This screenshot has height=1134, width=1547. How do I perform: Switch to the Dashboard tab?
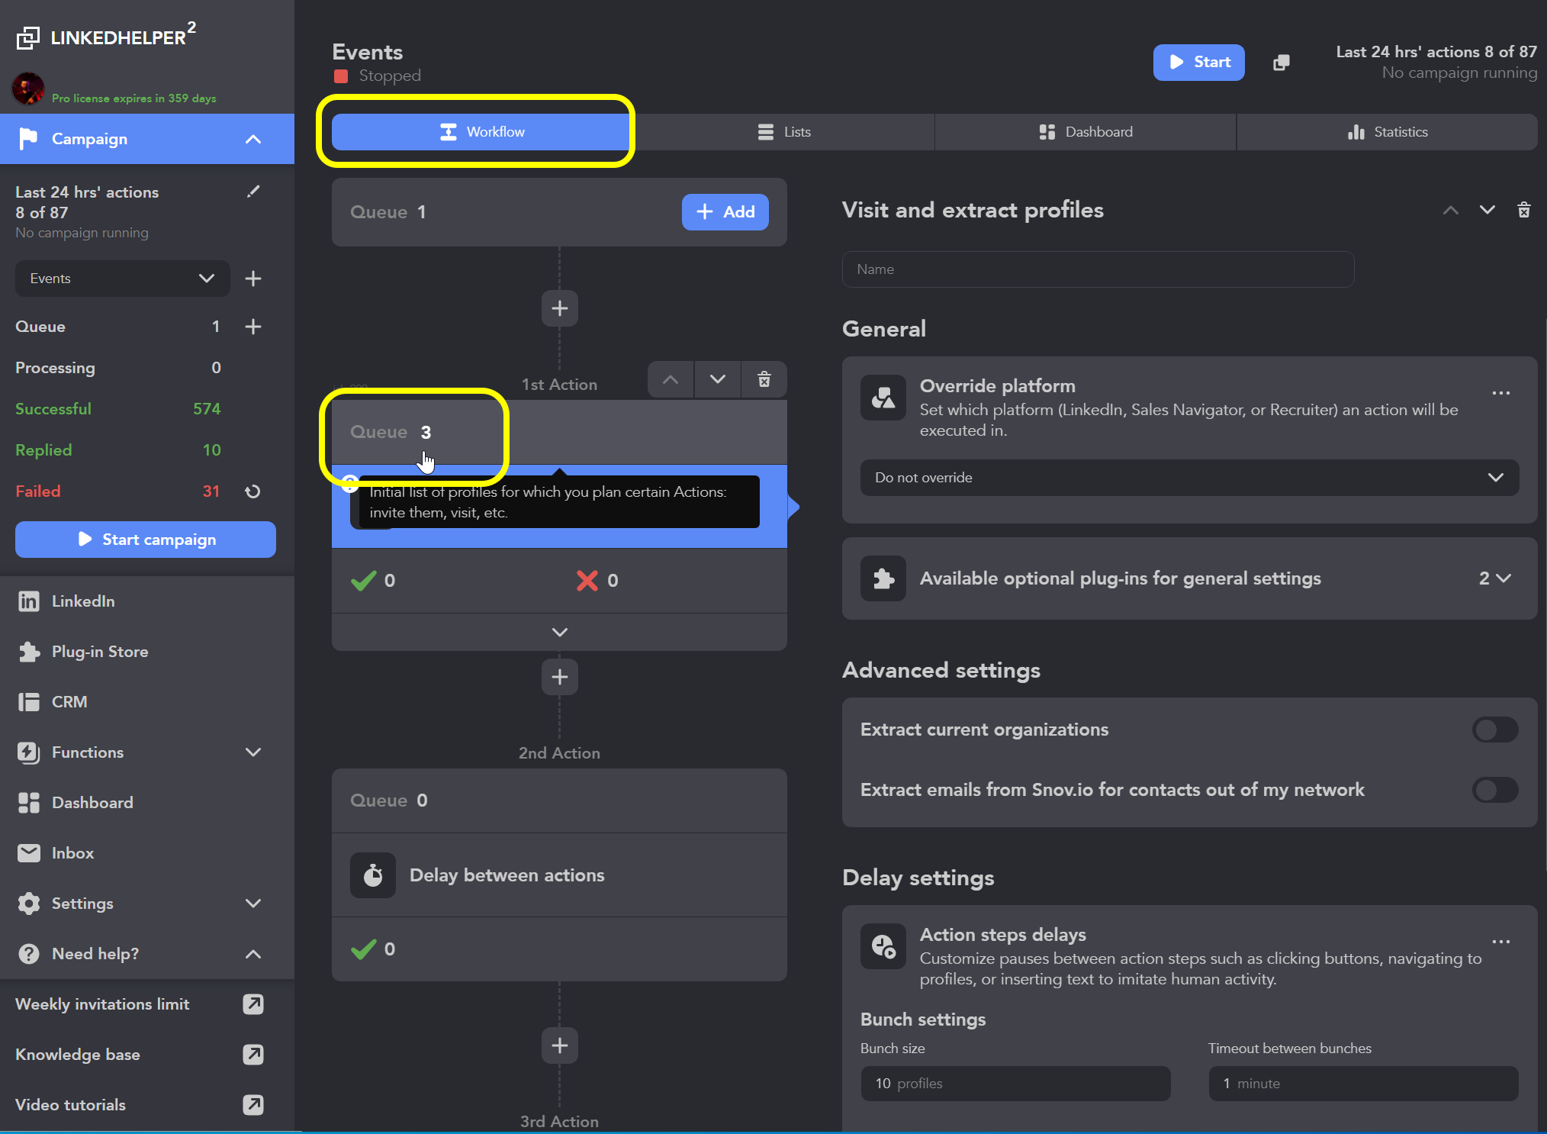tap(1085, 132)
